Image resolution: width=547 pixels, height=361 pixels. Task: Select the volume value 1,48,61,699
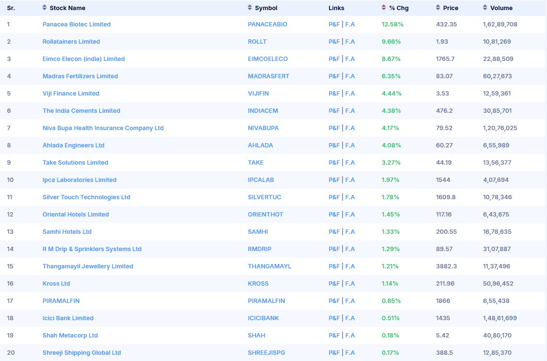click(500, 318)
